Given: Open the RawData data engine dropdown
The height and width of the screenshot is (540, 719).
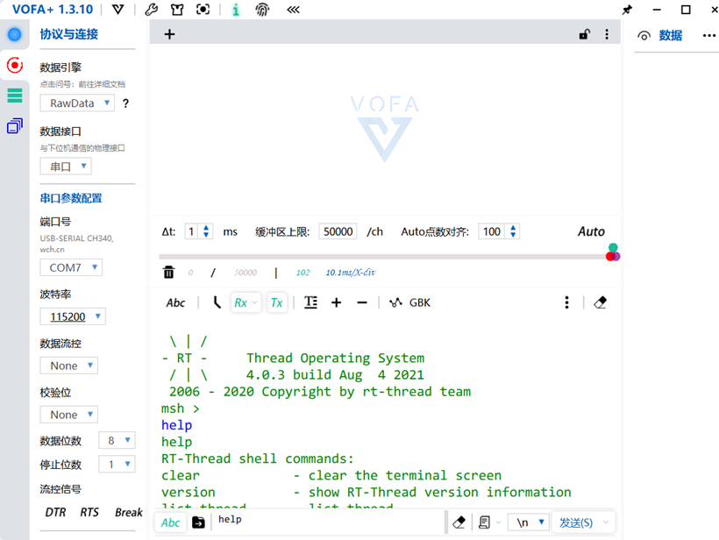Looking at the screenshot, I should [76, 103].
